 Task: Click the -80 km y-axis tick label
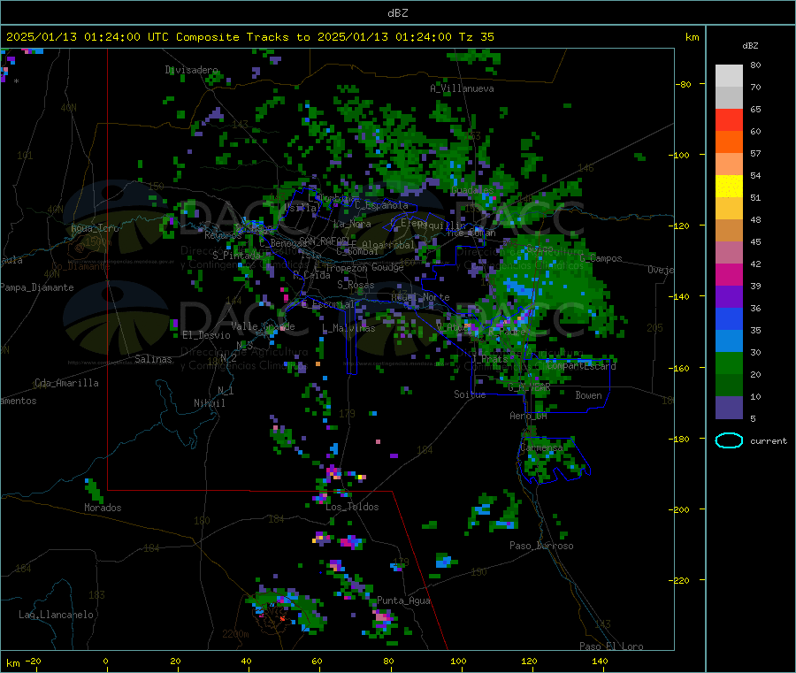click(684, 84)
